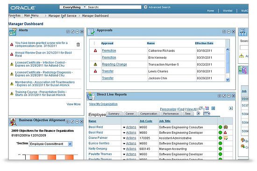Viewport: 257px width, 171px height.
Task: Refresh the Alerts pagelet
Action: (68, 32)
